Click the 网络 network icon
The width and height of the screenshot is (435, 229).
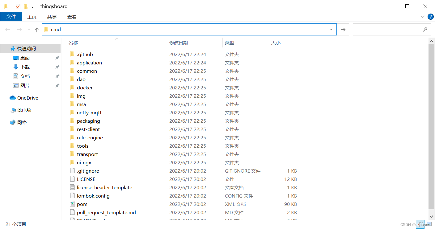pyautogui.click(x=13, y=122)
